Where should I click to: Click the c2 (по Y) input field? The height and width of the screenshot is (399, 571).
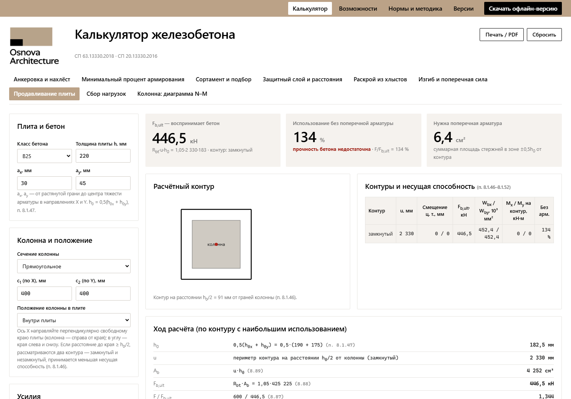coord(103,293)
